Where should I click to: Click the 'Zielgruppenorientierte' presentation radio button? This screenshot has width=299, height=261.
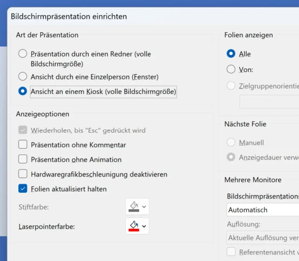[x=231, y=86]
